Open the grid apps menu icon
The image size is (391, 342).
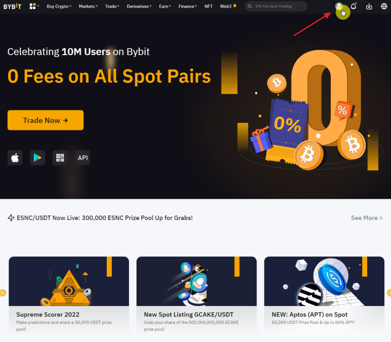click(x=33, y=6)
